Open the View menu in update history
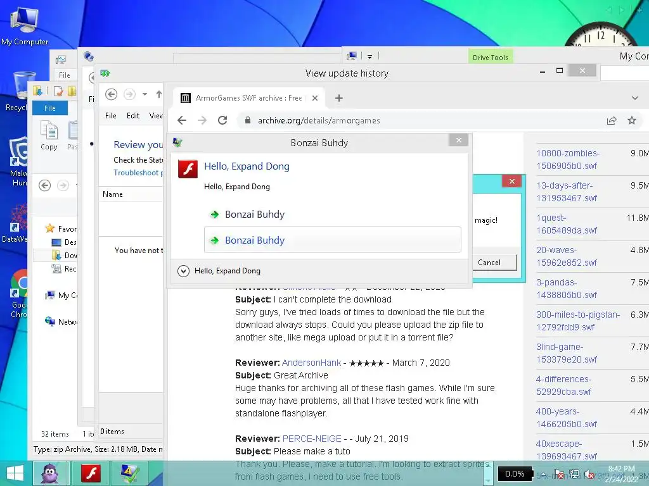The width and height of the screenshot is (649, 486). click(156, 116)
